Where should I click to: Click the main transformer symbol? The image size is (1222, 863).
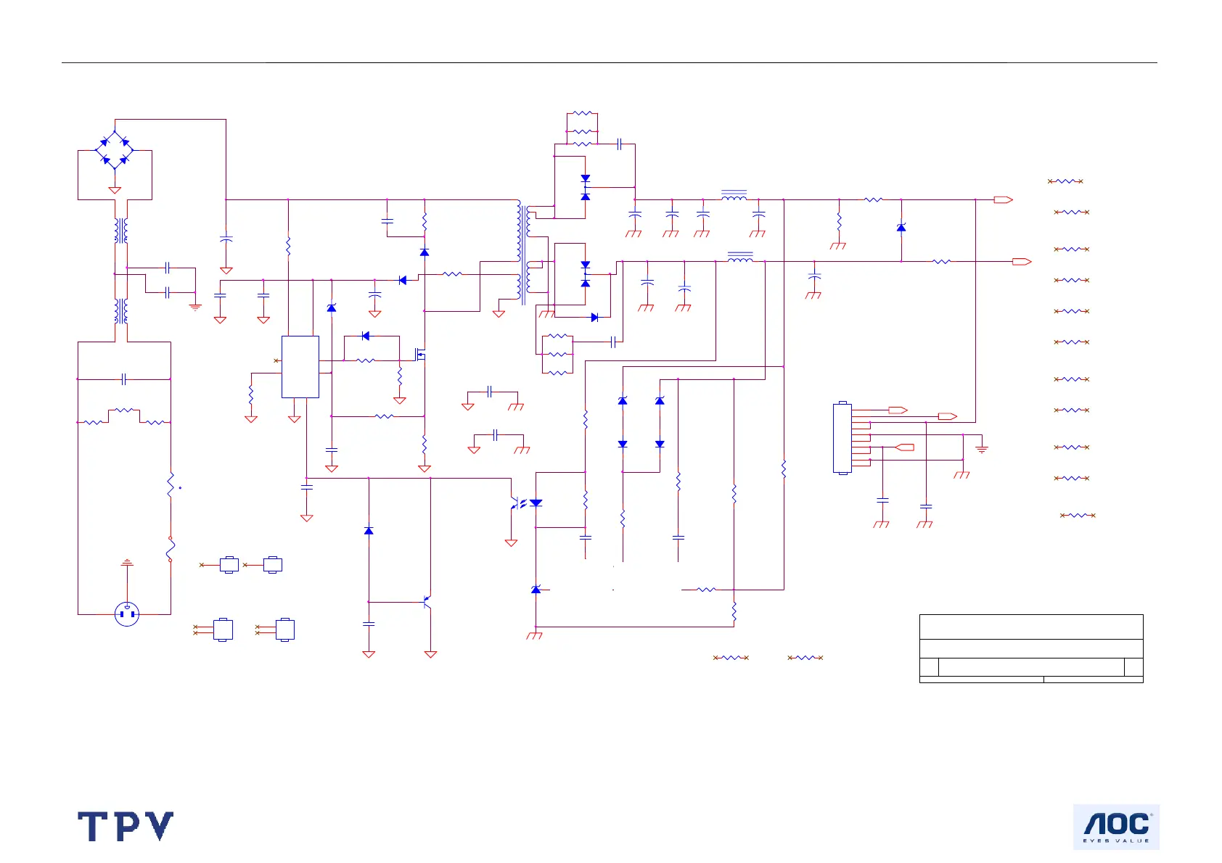click(524, 254)
